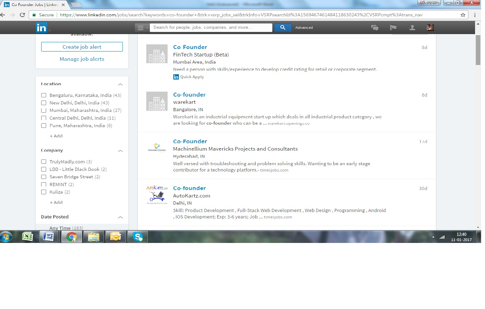Open the profile photo menu
The height and width of the screenshot is (309, 485).
430,28
